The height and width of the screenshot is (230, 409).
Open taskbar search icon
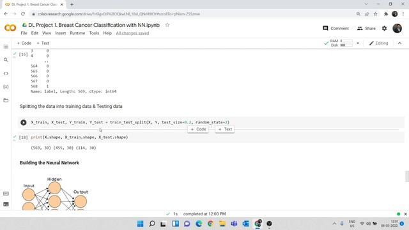tap(152, 224)
